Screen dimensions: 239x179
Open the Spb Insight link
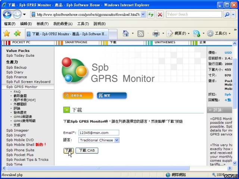tap(16, 135)
